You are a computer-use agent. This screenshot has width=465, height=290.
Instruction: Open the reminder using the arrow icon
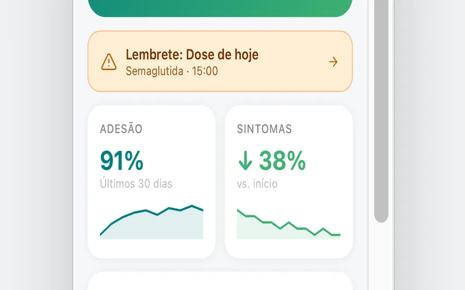tap(333, 62)
